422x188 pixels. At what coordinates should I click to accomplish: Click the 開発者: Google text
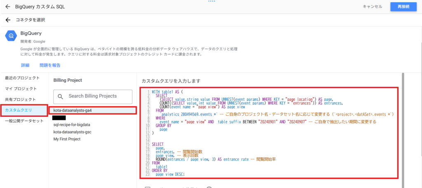tap(33, 42)
